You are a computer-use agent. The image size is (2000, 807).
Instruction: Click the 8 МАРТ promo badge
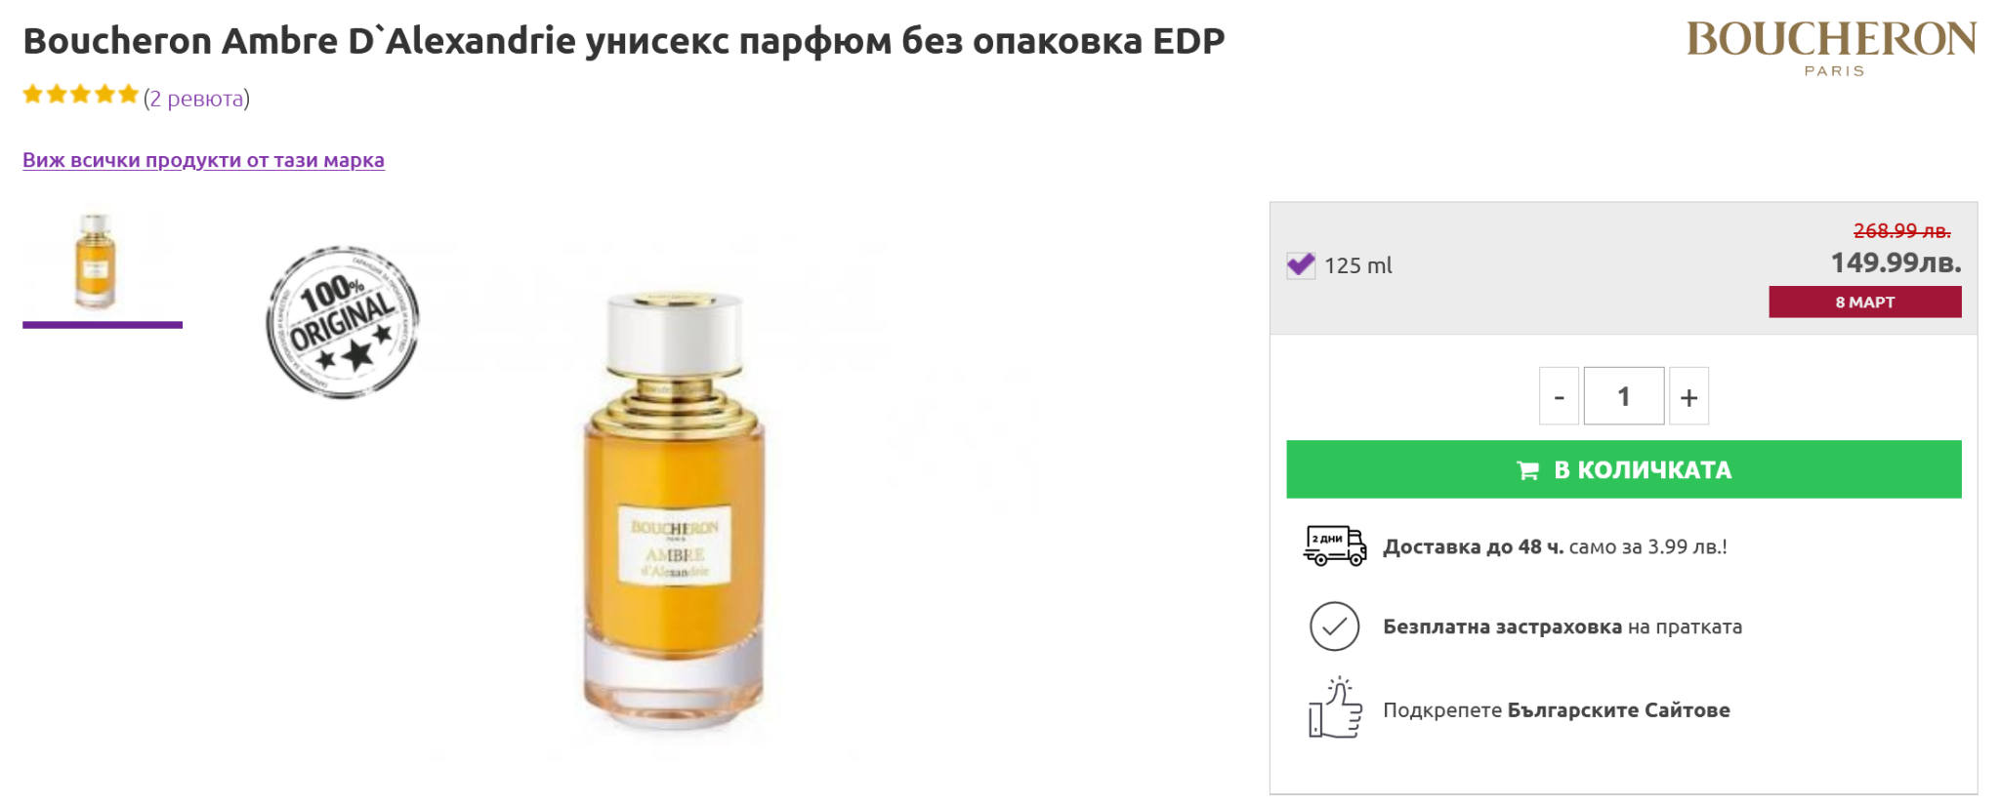tap(1864, 302)
